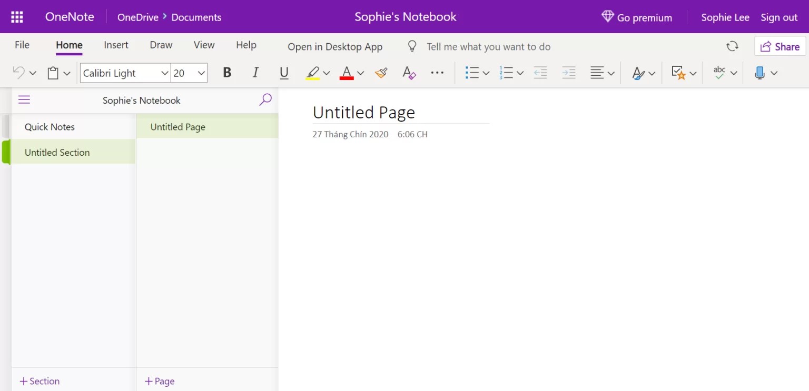
Task: Select the Untitled Section
Action: [73, 152]
